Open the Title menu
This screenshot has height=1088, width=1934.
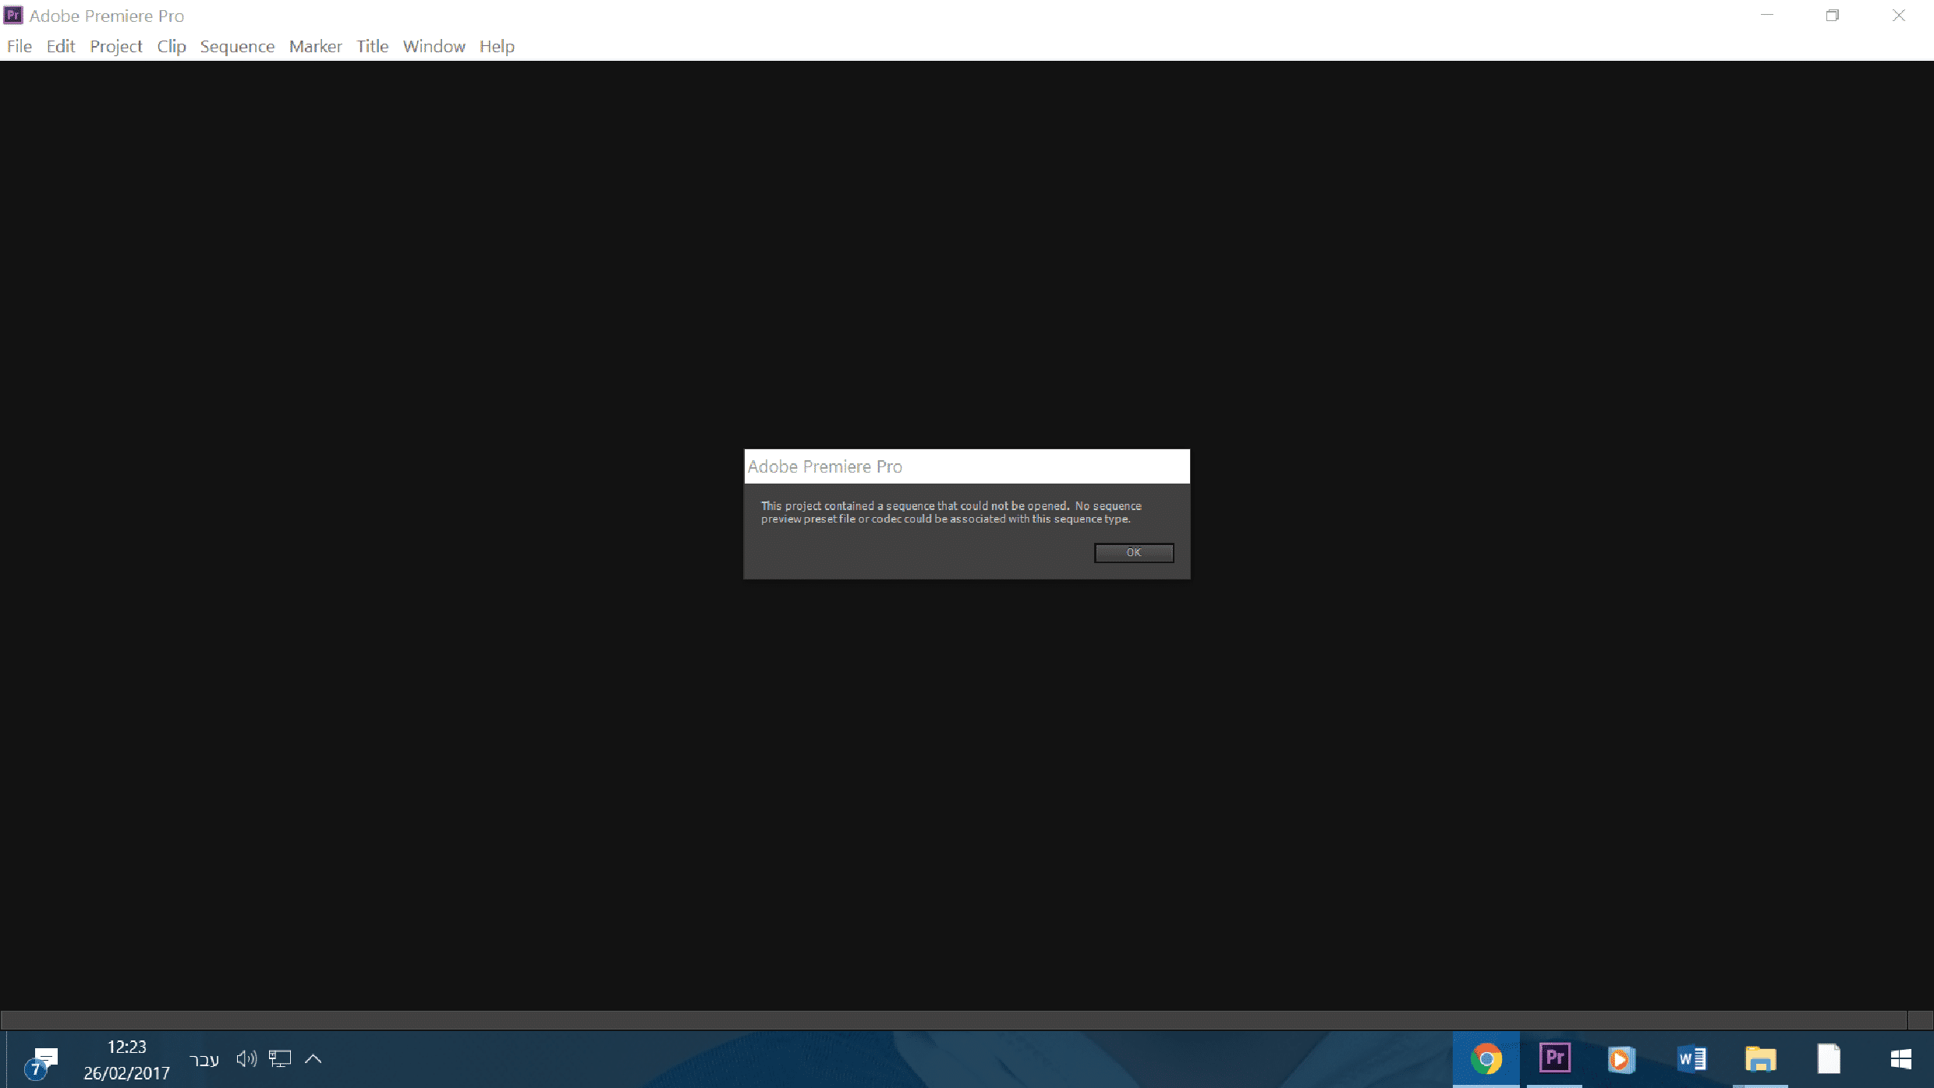372,47
